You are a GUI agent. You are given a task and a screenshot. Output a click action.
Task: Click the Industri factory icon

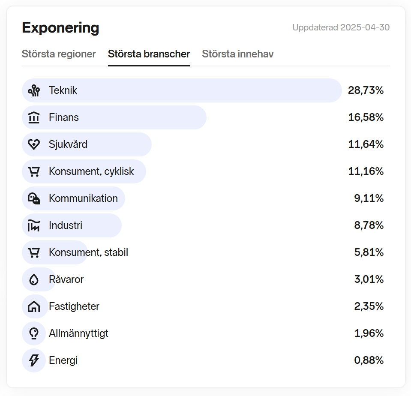click(x=34, y=225)
